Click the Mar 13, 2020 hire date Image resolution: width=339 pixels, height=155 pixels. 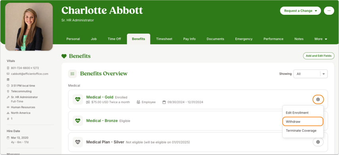click(20, 138)
